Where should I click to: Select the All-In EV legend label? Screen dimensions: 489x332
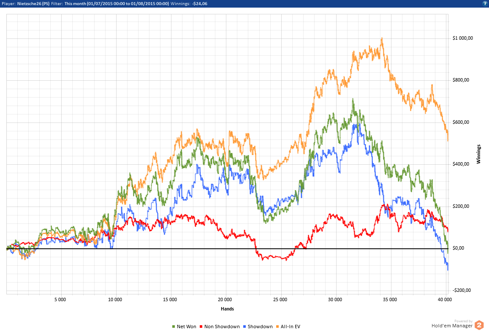point(291,327)
